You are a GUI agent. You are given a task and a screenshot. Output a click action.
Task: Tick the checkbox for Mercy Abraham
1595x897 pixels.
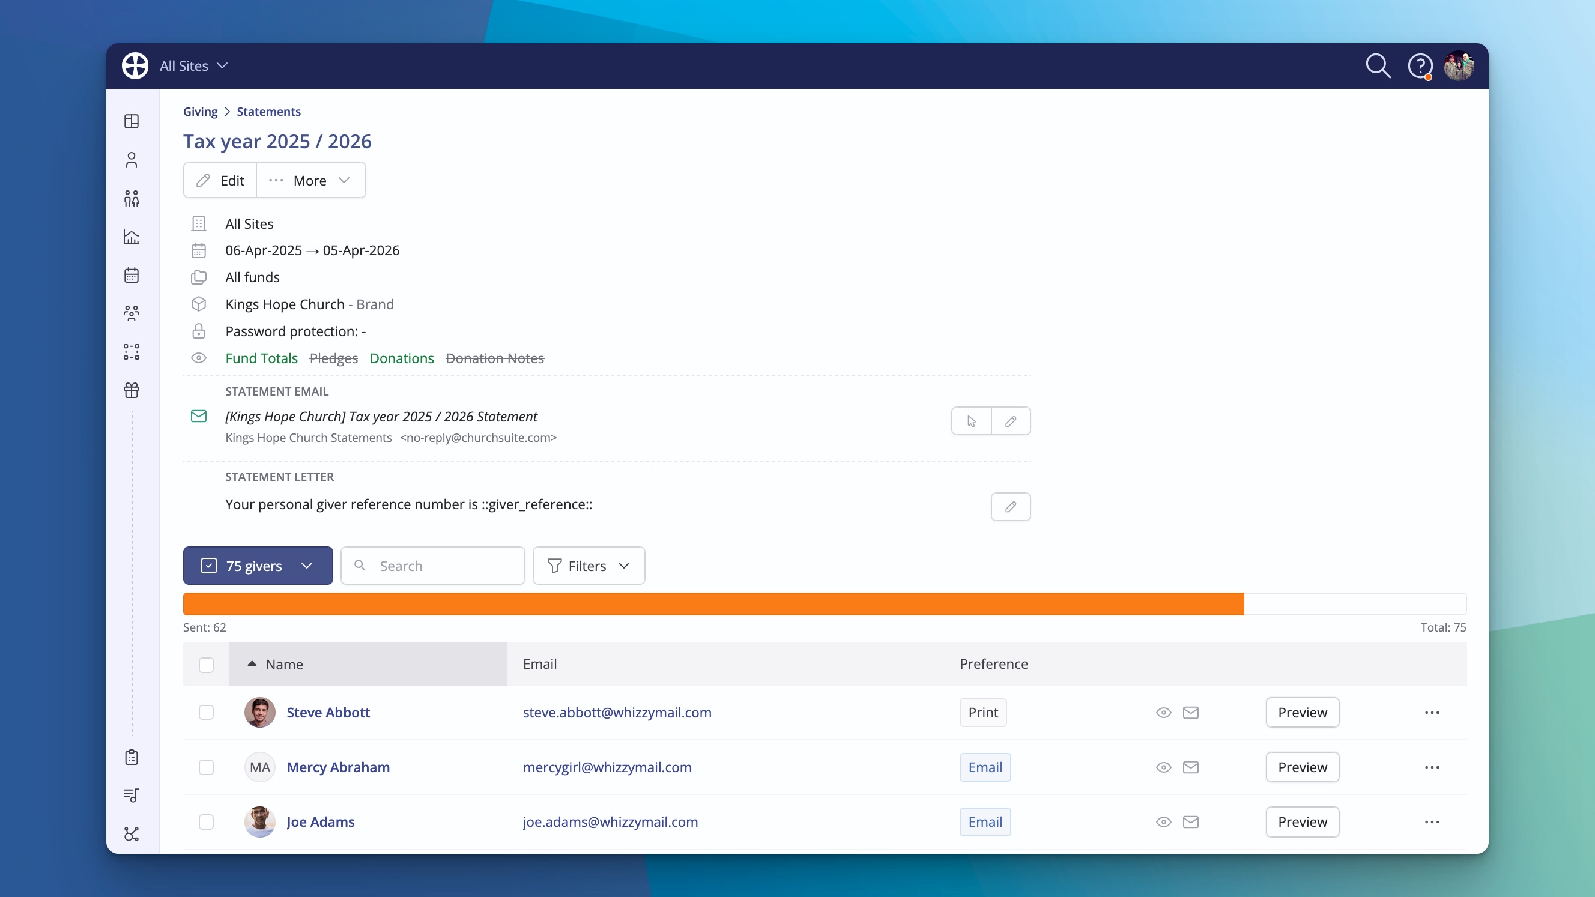tap(206, 767)
